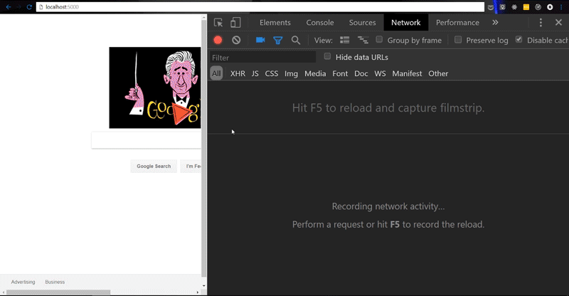Expand more DevTools tabs chevron
The image size is (569, 296).
click(495, 23)
